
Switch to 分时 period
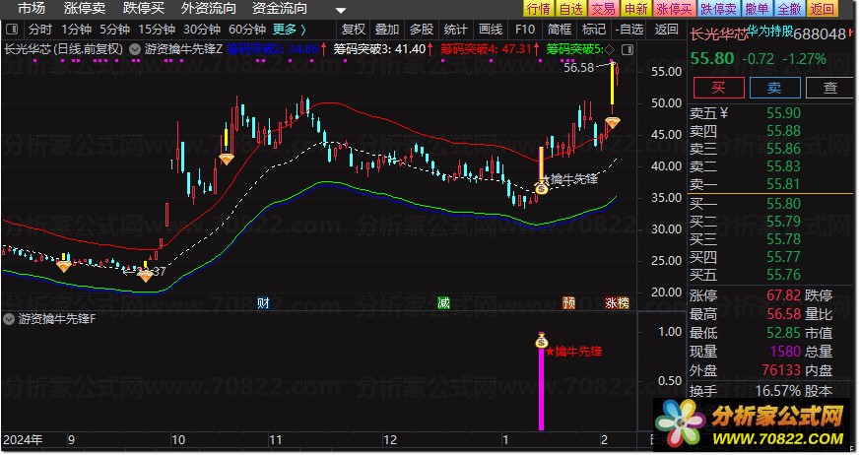pyautogui.click(x=40, y=30)
